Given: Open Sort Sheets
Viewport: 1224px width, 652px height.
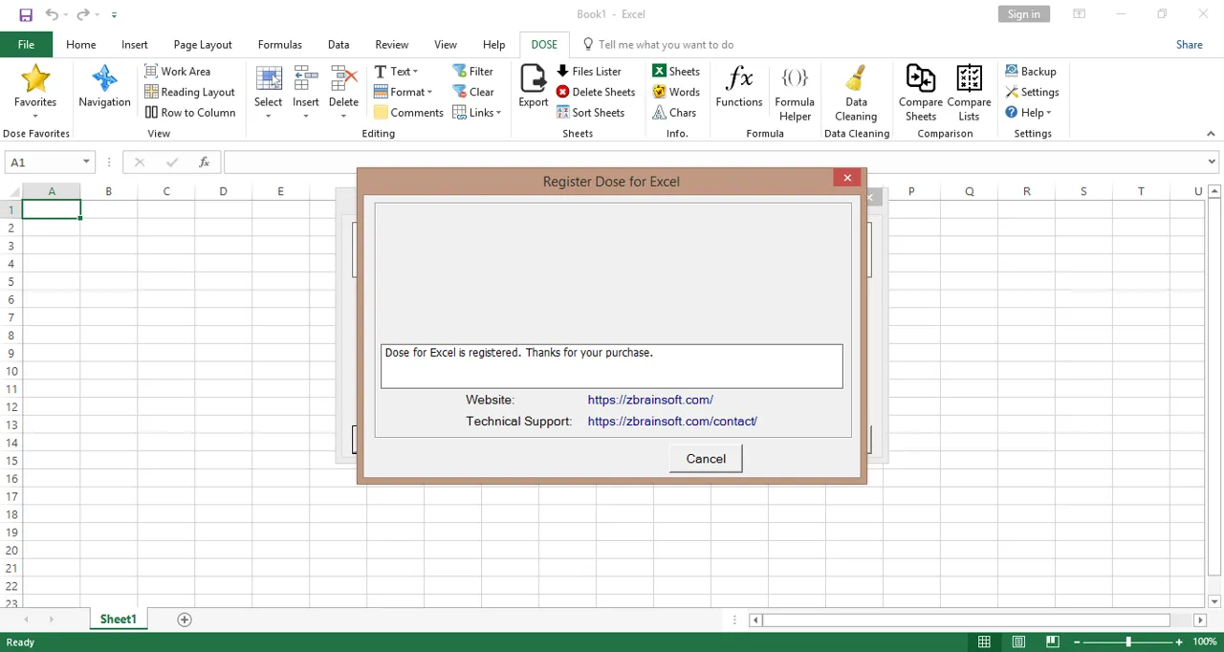Looking at the screenshot, I should pyautogui.click(x=591, y=113).
